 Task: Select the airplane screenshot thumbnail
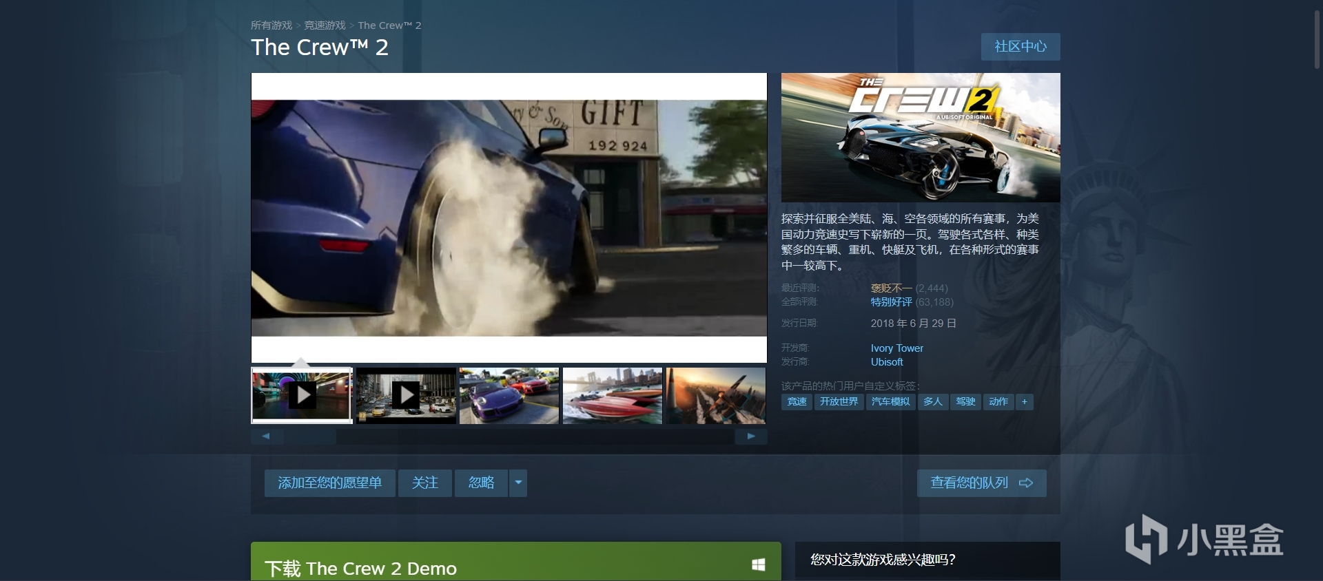click(x=716, y=395)
